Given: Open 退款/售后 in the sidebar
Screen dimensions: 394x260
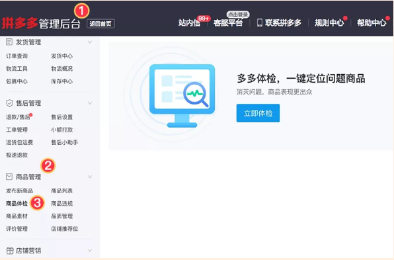Looking at the screenshot, I should 18,117.
